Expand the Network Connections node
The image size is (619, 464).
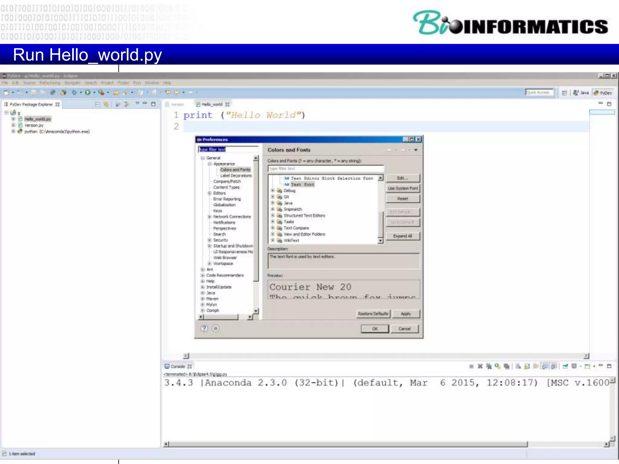click(209, 217)
